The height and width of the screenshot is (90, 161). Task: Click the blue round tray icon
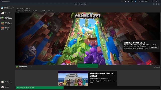tap(135, 1)
